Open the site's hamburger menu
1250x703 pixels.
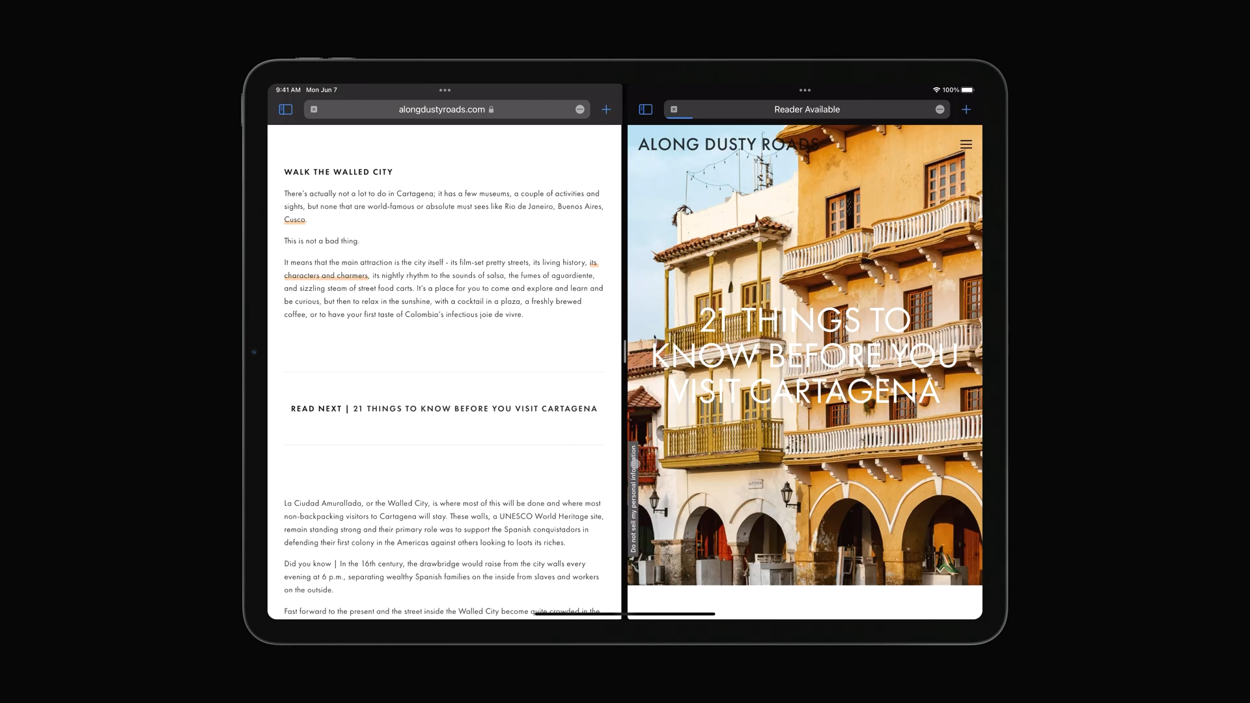coord(965,145)
